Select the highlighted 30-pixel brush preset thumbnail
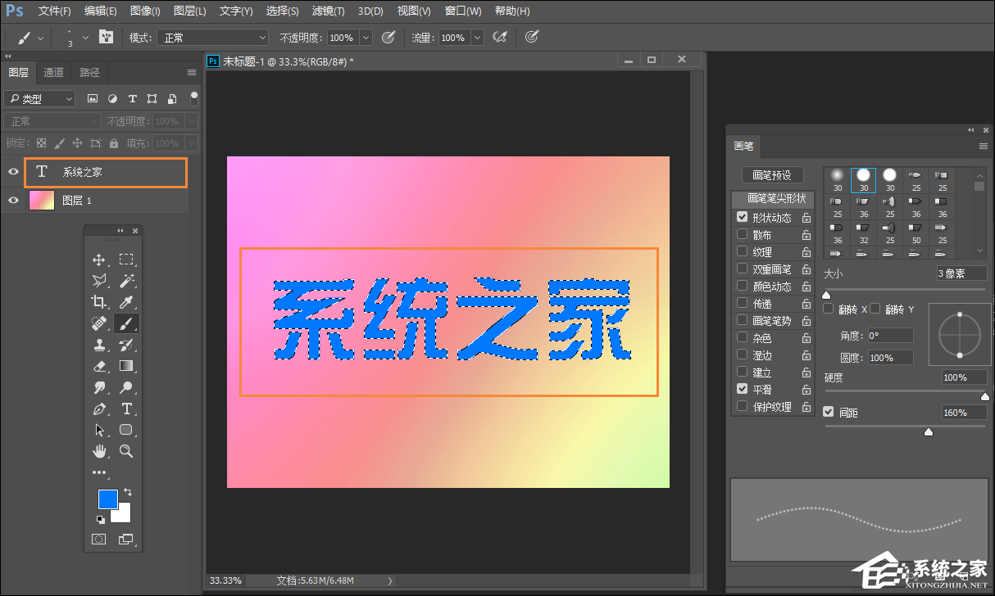The image size is (995, 596). (x=862, y=179)
